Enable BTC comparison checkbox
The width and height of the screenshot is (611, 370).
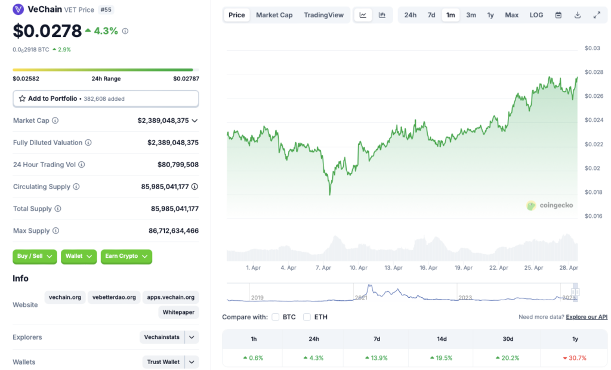[x=276, y=317]
